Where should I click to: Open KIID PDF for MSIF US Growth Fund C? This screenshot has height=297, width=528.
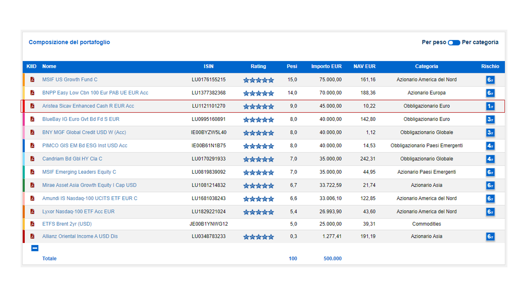(32, 80)
